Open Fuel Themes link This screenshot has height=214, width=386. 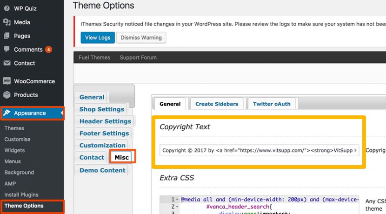[x=94, y=58]
